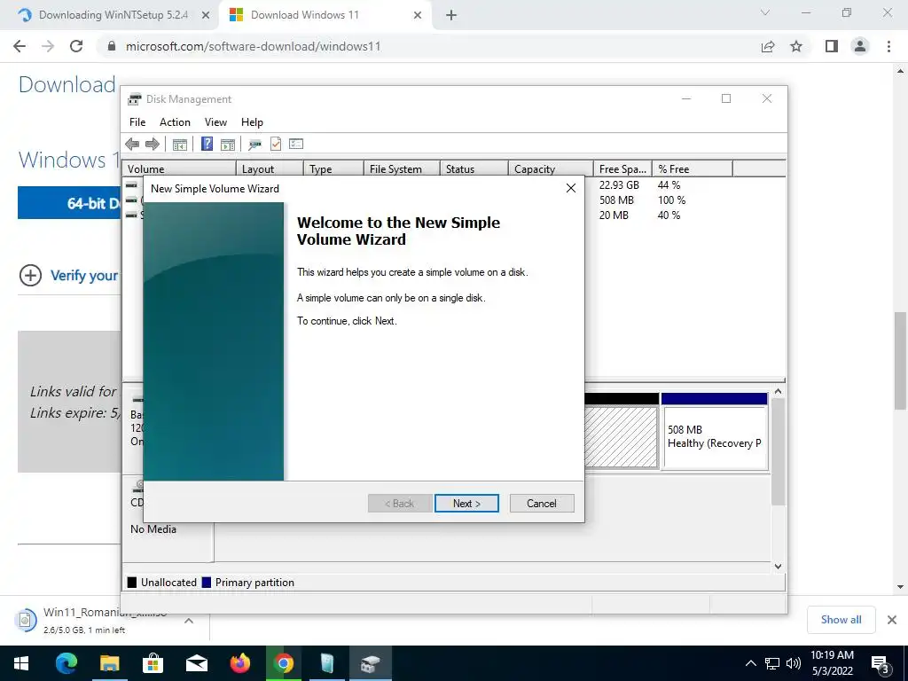Close the Chrome downloads bar
The width and height of the screenshot is (908, 681).
tap(892, 620)
